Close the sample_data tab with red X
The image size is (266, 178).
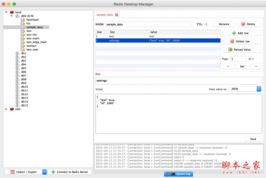[x=117, y=15]
